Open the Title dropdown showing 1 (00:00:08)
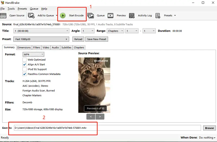217x142 pixels. tap(42, 31)
